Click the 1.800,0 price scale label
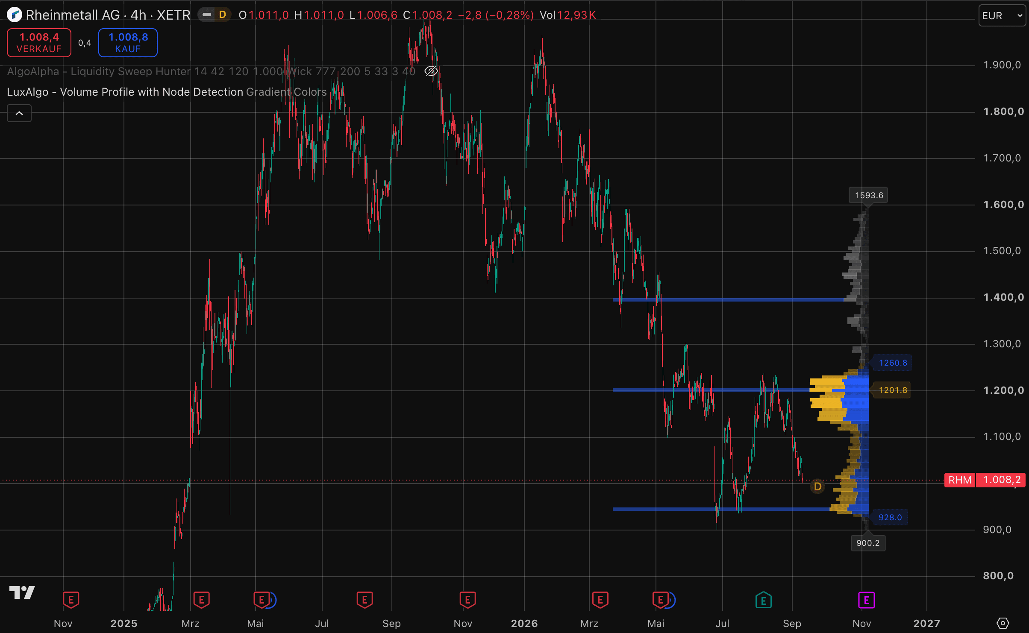 coord(1003,111)
